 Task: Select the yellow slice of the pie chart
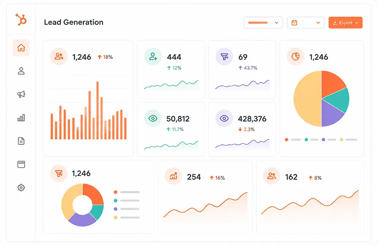(x=307, y=99)
